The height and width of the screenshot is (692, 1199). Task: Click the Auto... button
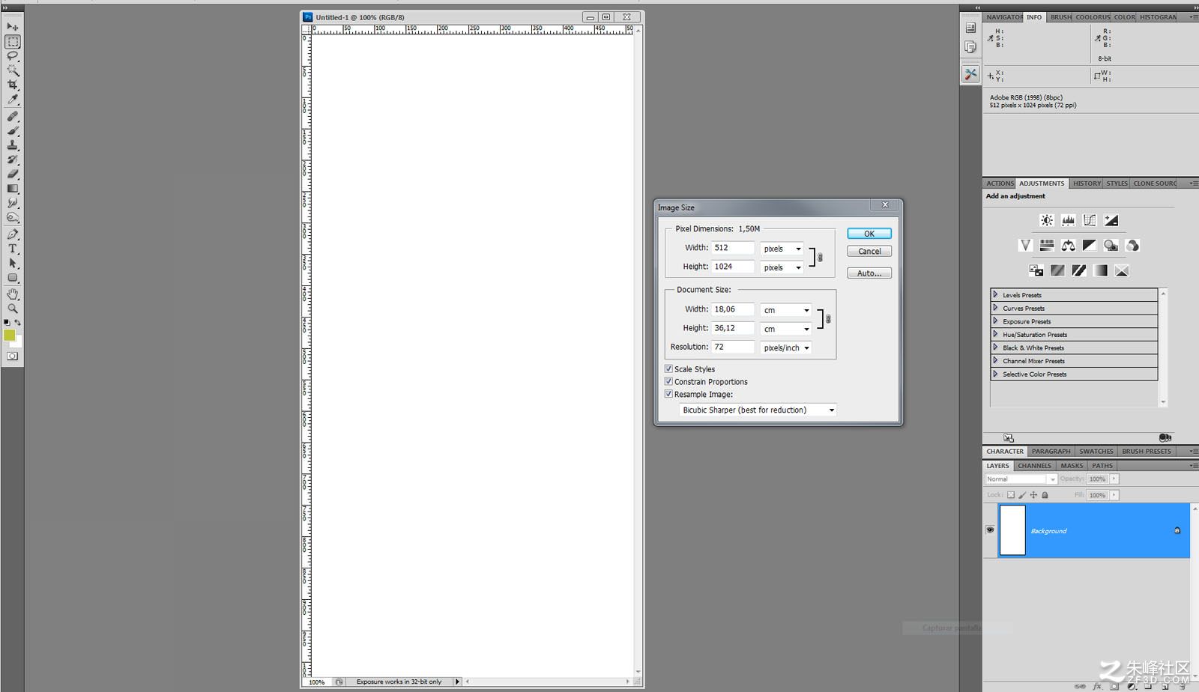click(x=869, y=273)
